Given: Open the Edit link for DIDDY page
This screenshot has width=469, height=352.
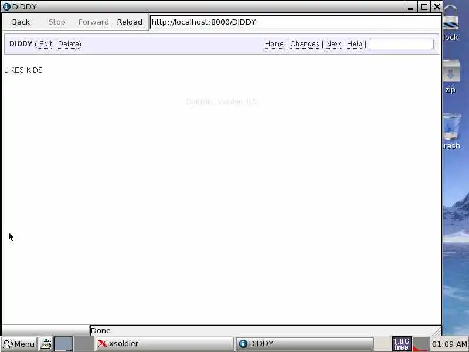Looking at the screenshot, I should pos(46,44).
